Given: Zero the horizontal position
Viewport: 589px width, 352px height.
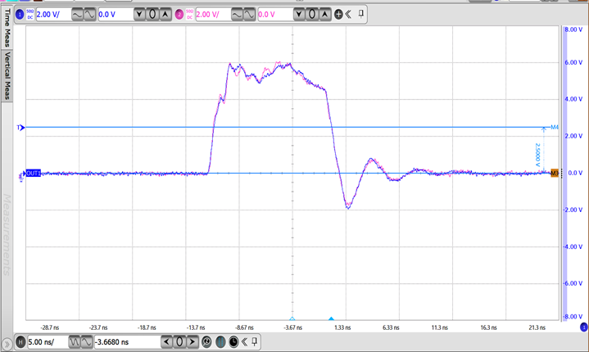Looking at the screenshot, I should (x=179, y=342).
